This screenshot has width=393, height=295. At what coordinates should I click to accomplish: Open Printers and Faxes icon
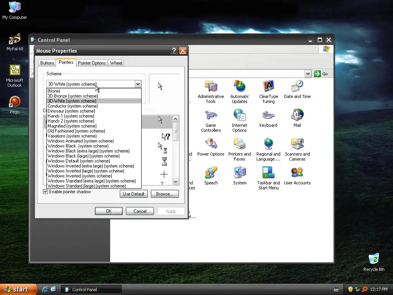click(239, 149)
